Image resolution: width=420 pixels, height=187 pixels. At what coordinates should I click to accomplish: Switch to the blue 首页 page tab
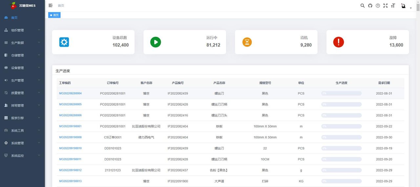point(54,15)
